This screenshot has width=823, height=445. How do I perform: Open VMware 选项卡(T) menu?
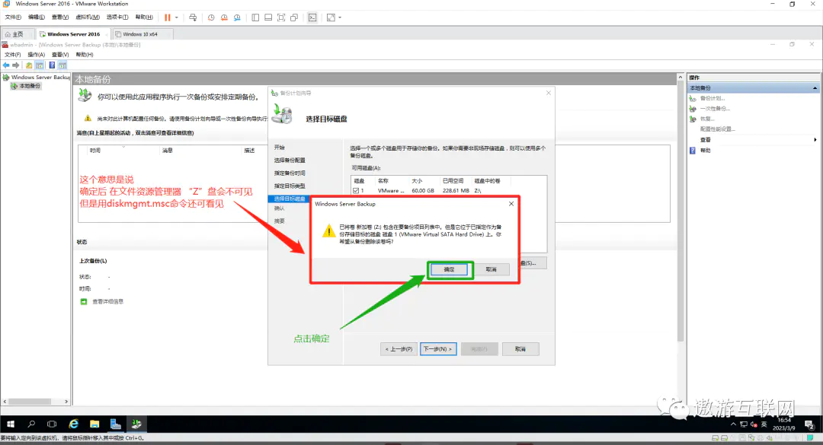pyautogui.click(x=117, y=17)
